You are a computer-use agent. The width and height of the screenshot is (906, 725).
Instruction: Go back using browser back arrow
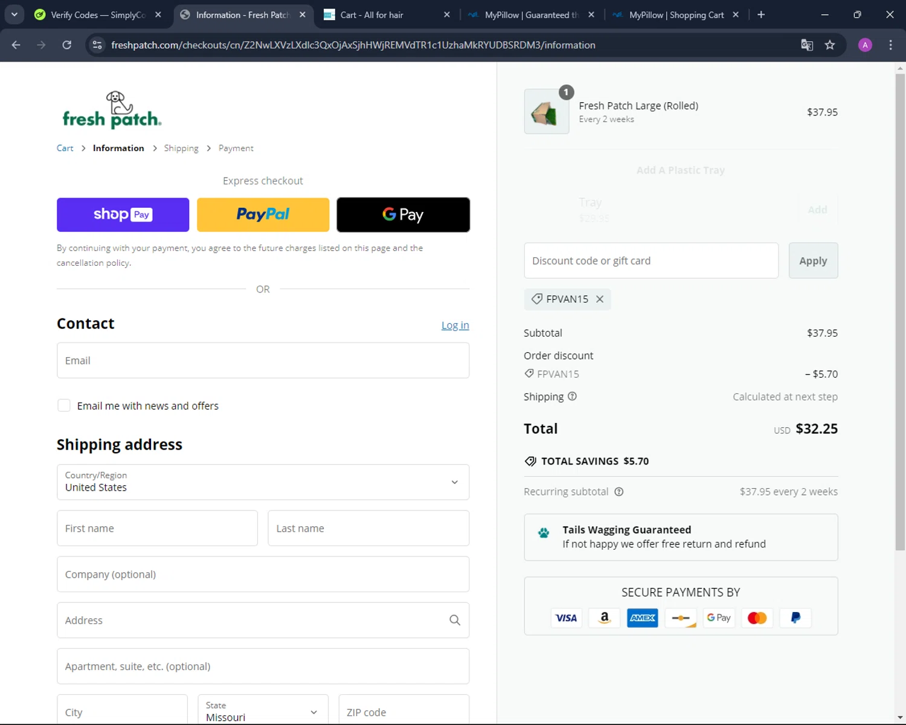click(x=16, y=45)
